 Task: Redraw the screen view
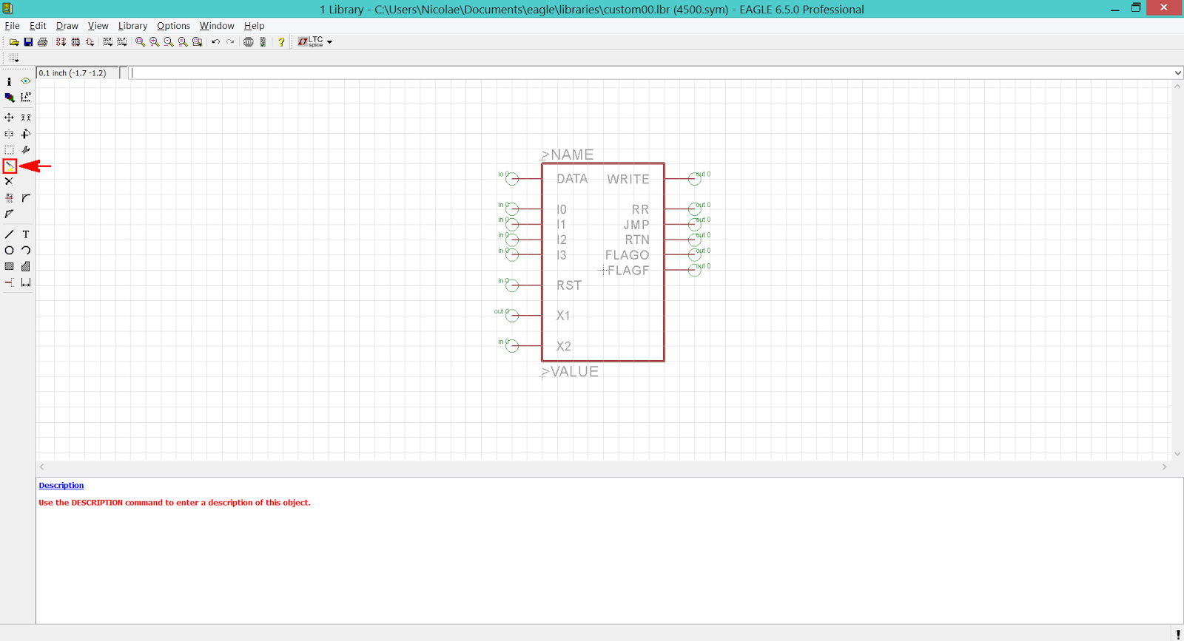coord(183,42)
